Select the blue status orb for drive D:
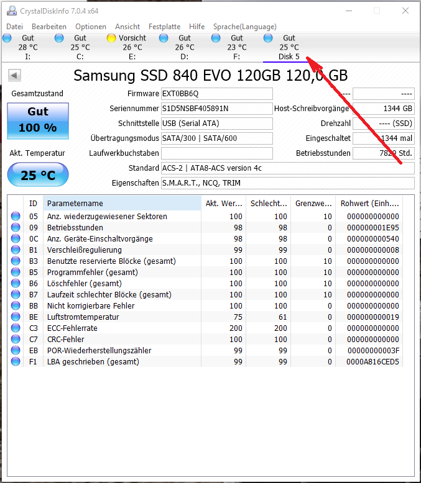 (164, 38)
